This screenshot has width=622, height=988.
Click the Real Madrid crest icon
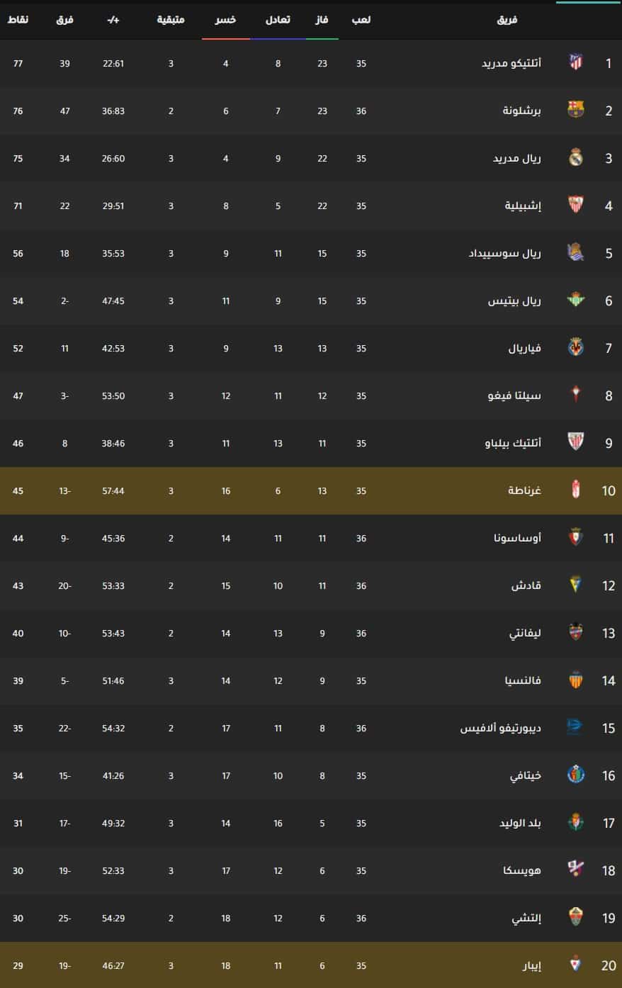coord(576,157)
